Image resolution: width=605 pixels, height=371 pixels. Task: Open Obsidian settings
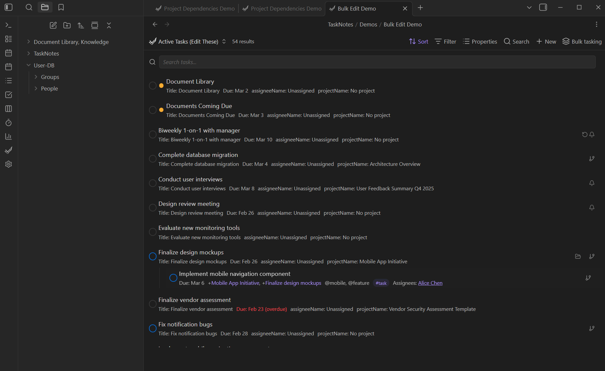(8, 164)
